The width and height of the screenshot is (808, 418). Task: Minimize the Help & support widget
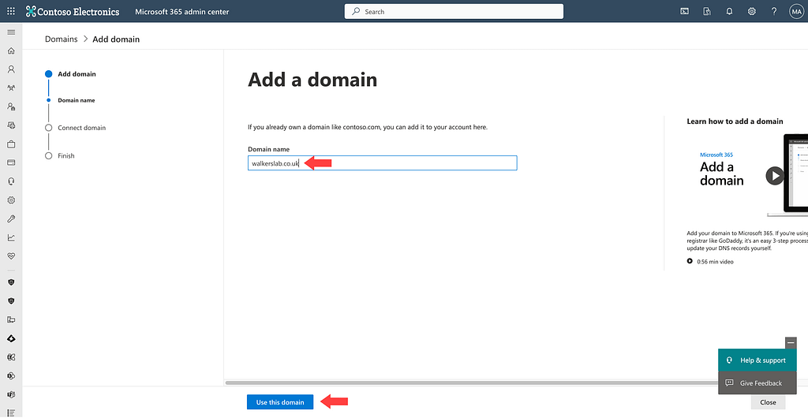pos(791,342)
